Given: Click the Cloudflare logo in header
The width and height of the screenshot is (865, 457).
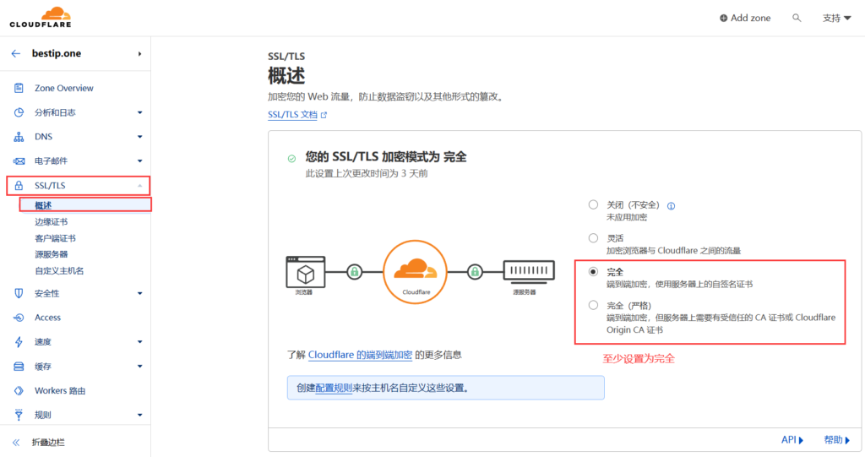Looking at the screenshot, I should [40, 17].
